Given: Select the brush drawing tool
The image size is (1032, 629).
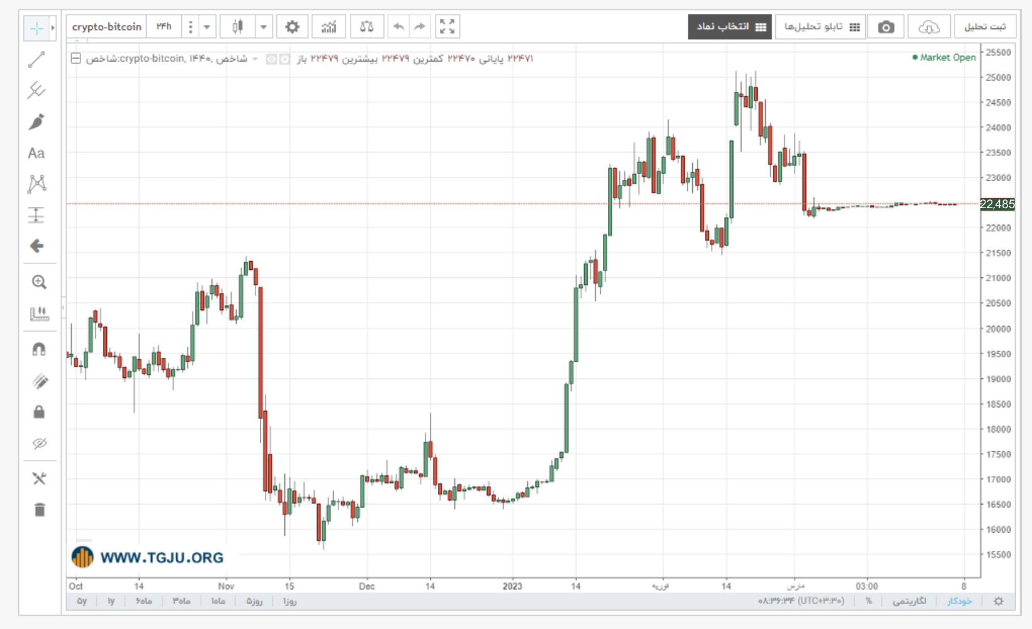Looking at the screenshot, I should click(36, 122).
